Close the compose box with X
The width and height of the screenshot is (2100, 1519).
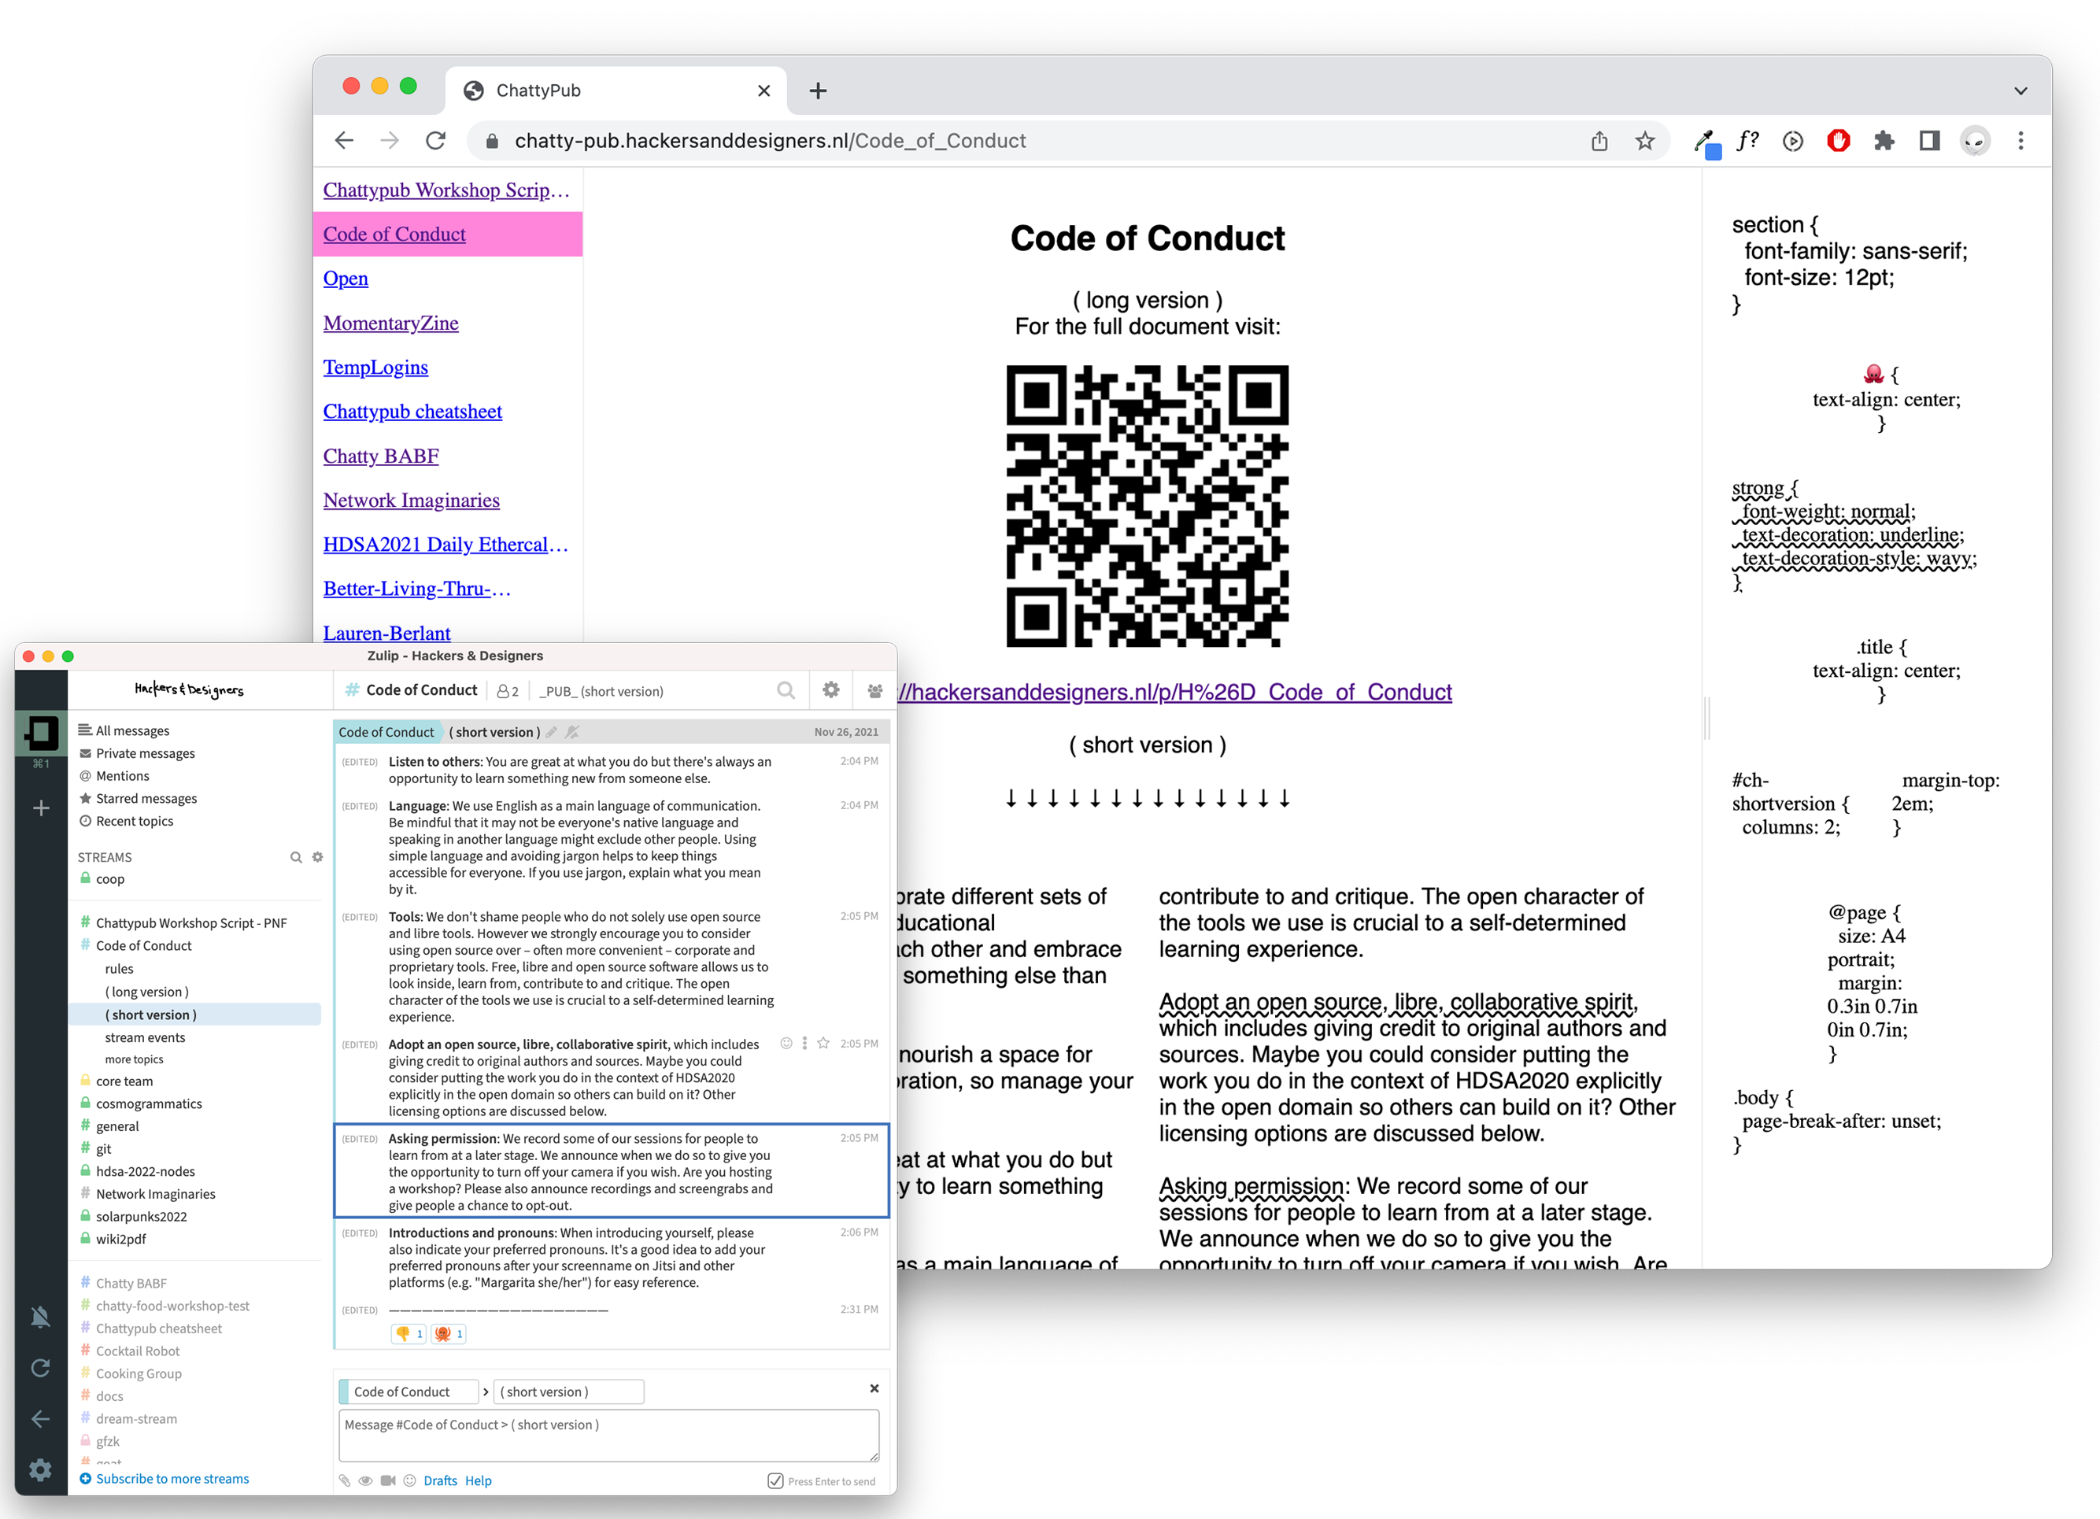click(874, 1388)
